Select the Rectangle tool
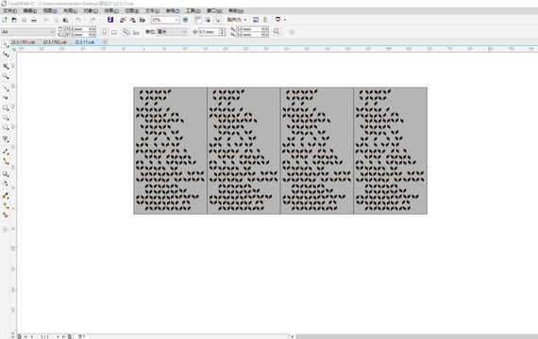 pyautogui.click(x=5, y=108)
